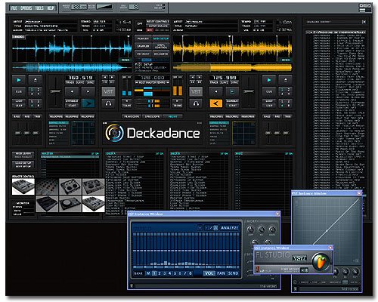This screenshot has width=378, height=302.
Task: Open the FILE menu
Action: (14, 8)
